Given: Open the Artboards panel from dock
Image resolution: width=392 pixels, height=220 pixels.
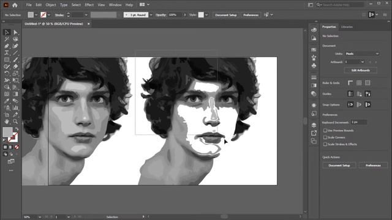Looking at the screenshot, I should coord(314,141).
